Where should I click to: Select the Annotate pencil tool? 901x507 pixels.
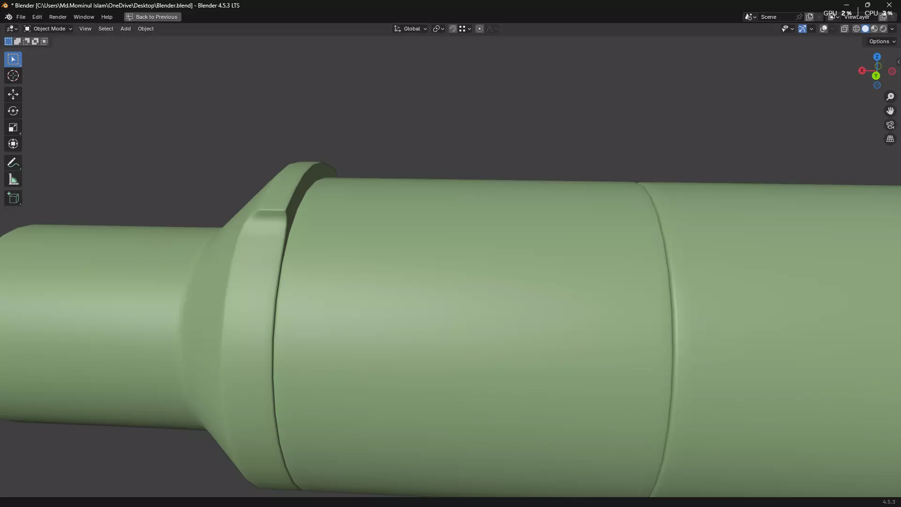(13, 163)
